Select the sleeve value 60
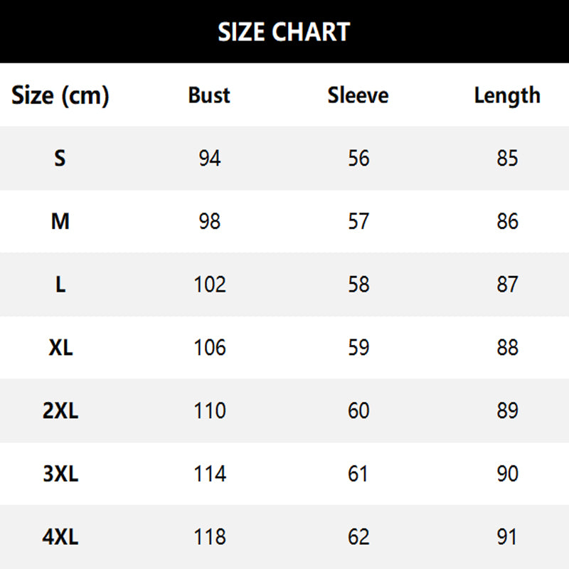The height and width of the screenshot is (569, 569). 358,411
